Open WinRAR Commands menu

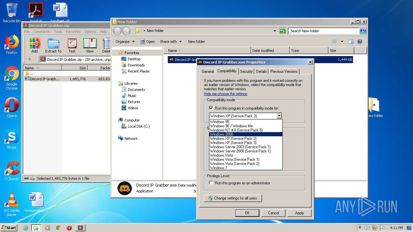point(42,32)
